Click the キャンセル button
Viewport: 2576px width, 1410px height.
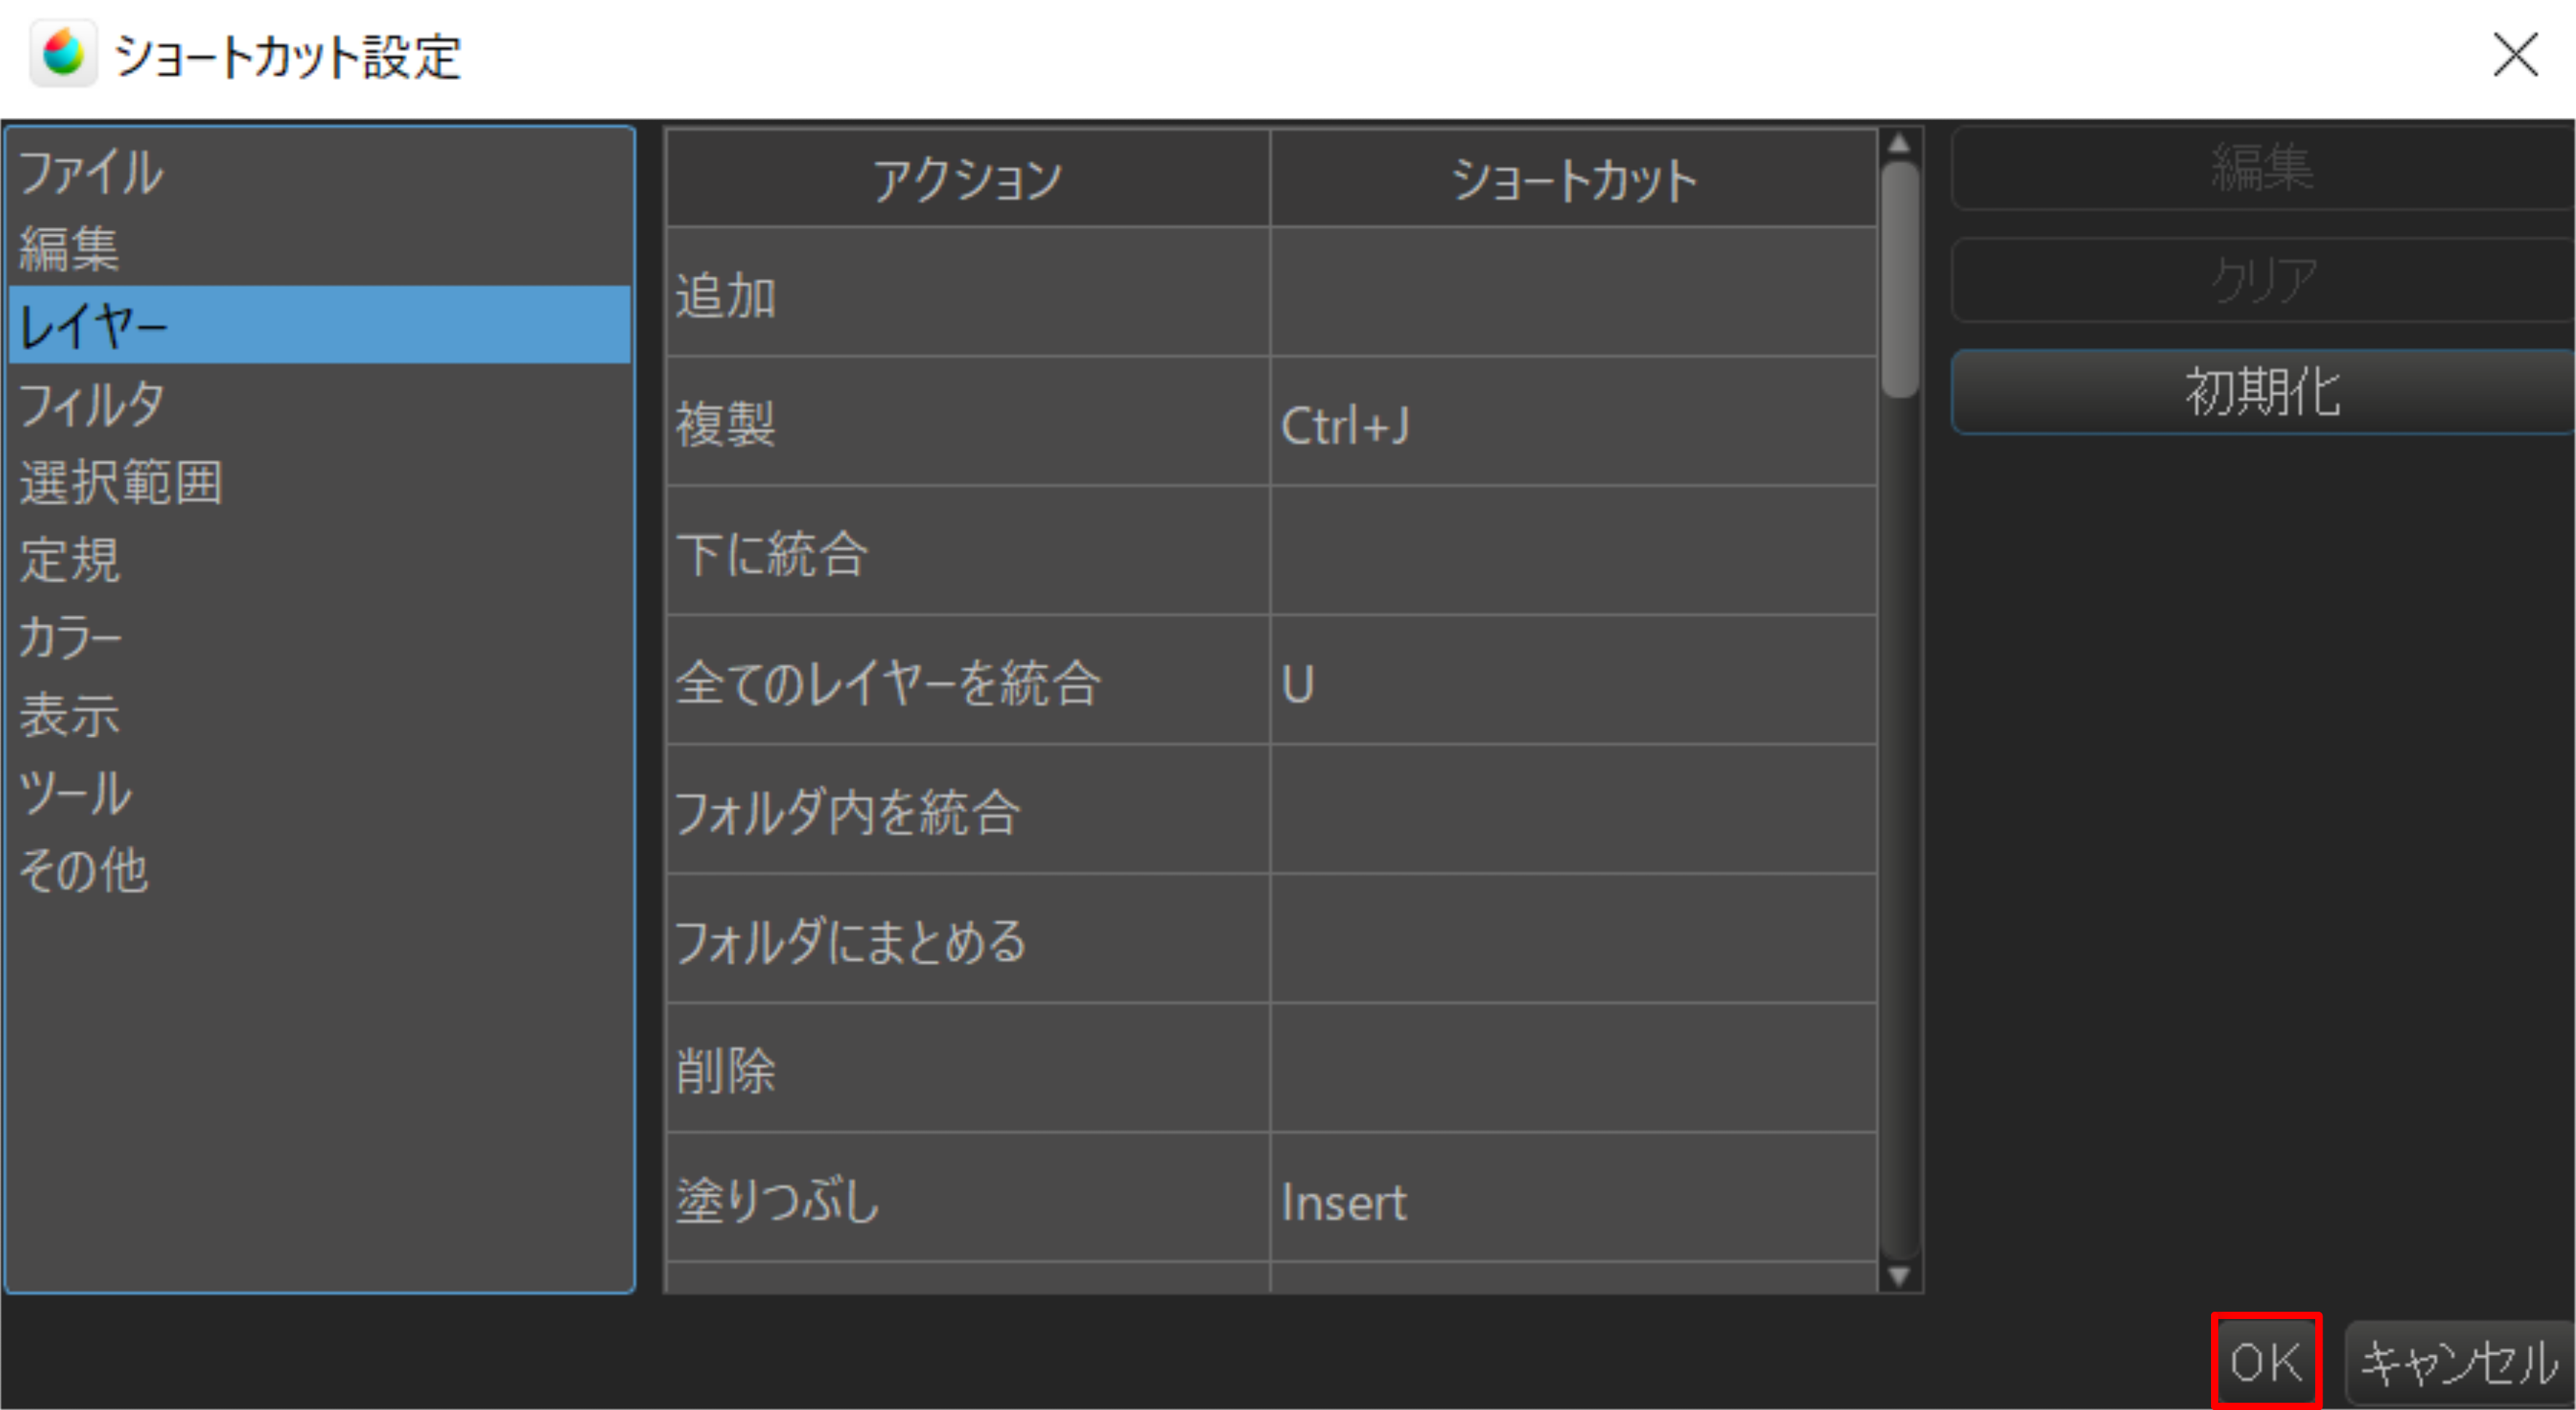point(2460,1362)
